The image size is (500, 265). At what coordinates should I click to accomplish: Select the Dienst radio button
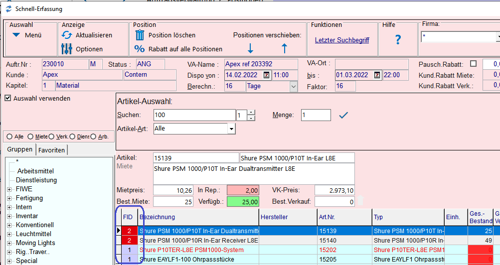coord(72,136)
